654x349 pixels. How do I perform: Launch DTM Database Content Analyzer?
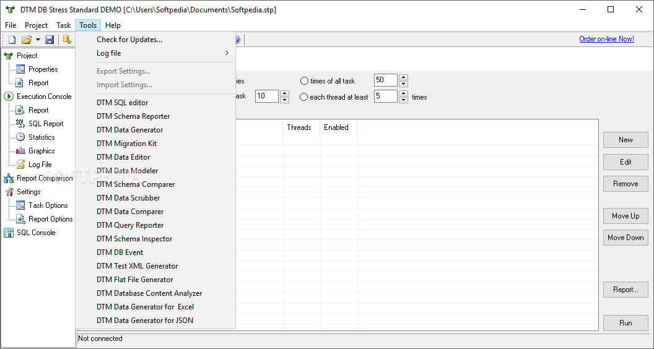click(x=155, y=293)
